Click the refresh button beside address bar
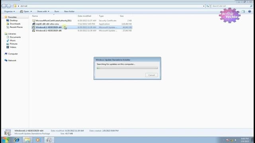The height and width of the screenshot is (143, 255). click(208, 6)
